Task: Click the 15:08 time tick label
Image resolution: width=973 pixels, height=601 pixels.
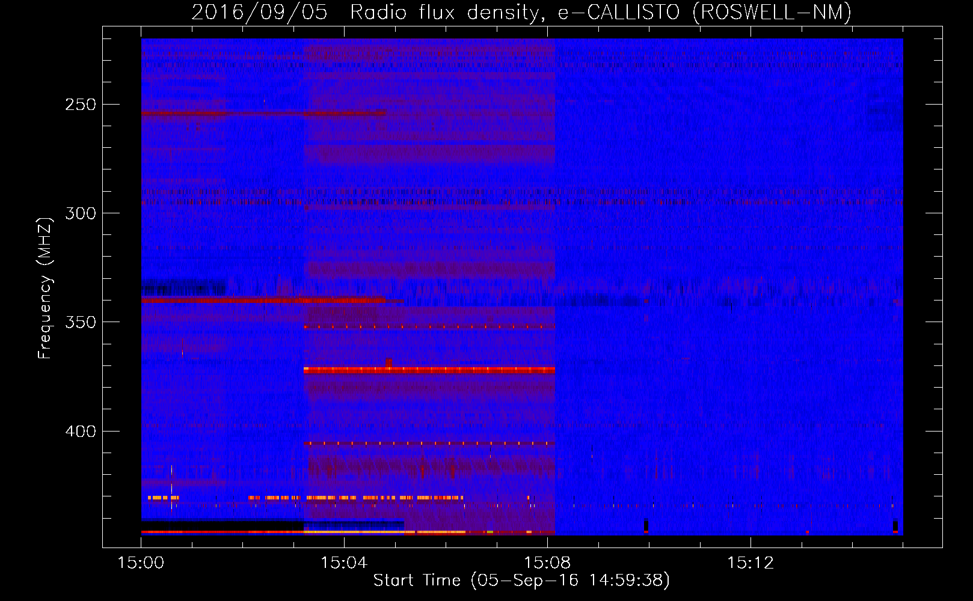Action: click(x=547, y=563)
